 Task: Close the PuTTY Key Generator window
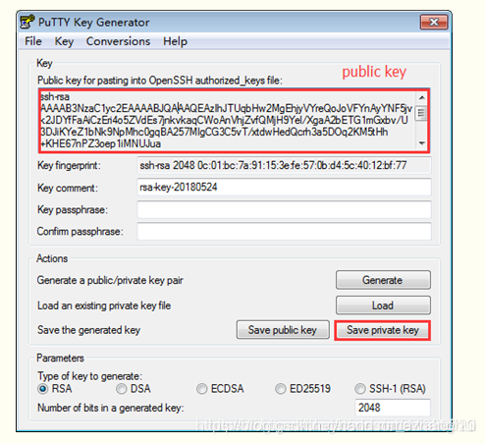point(434,22)
